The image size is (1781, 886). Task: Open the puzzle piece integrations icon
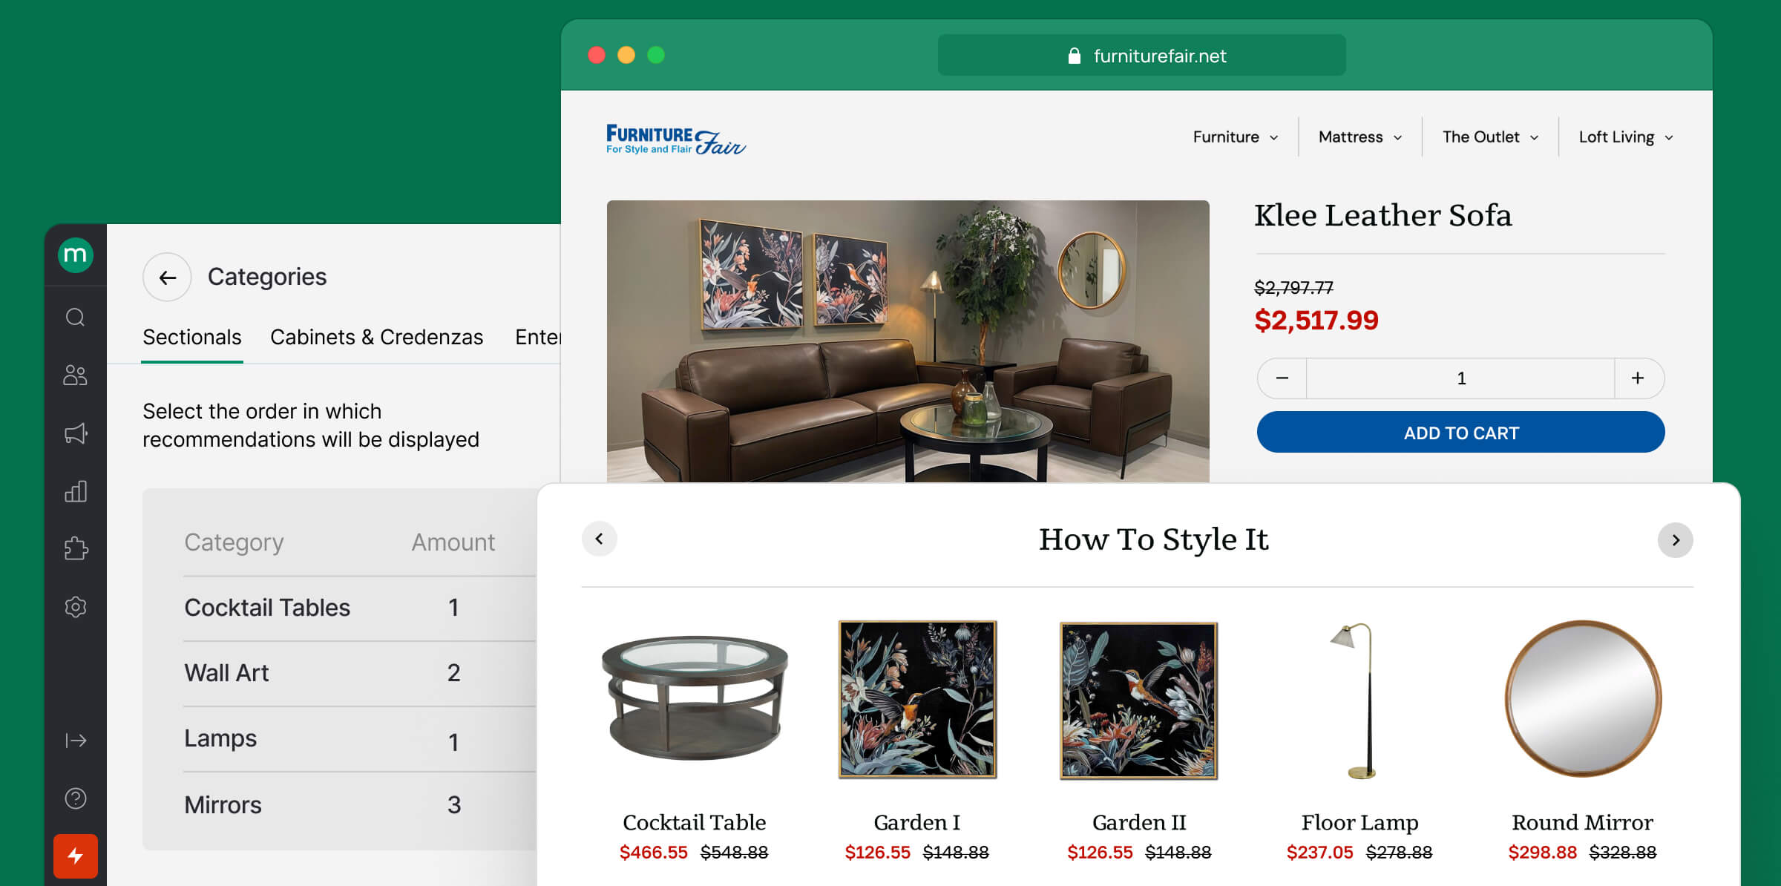click(75, 549)
